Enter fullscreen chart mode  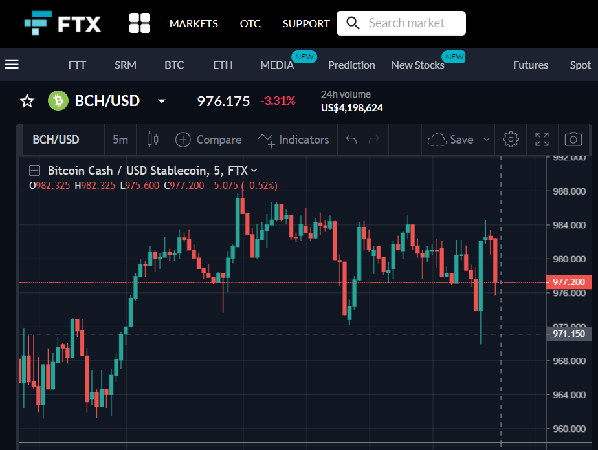click(x=542, y=140)
